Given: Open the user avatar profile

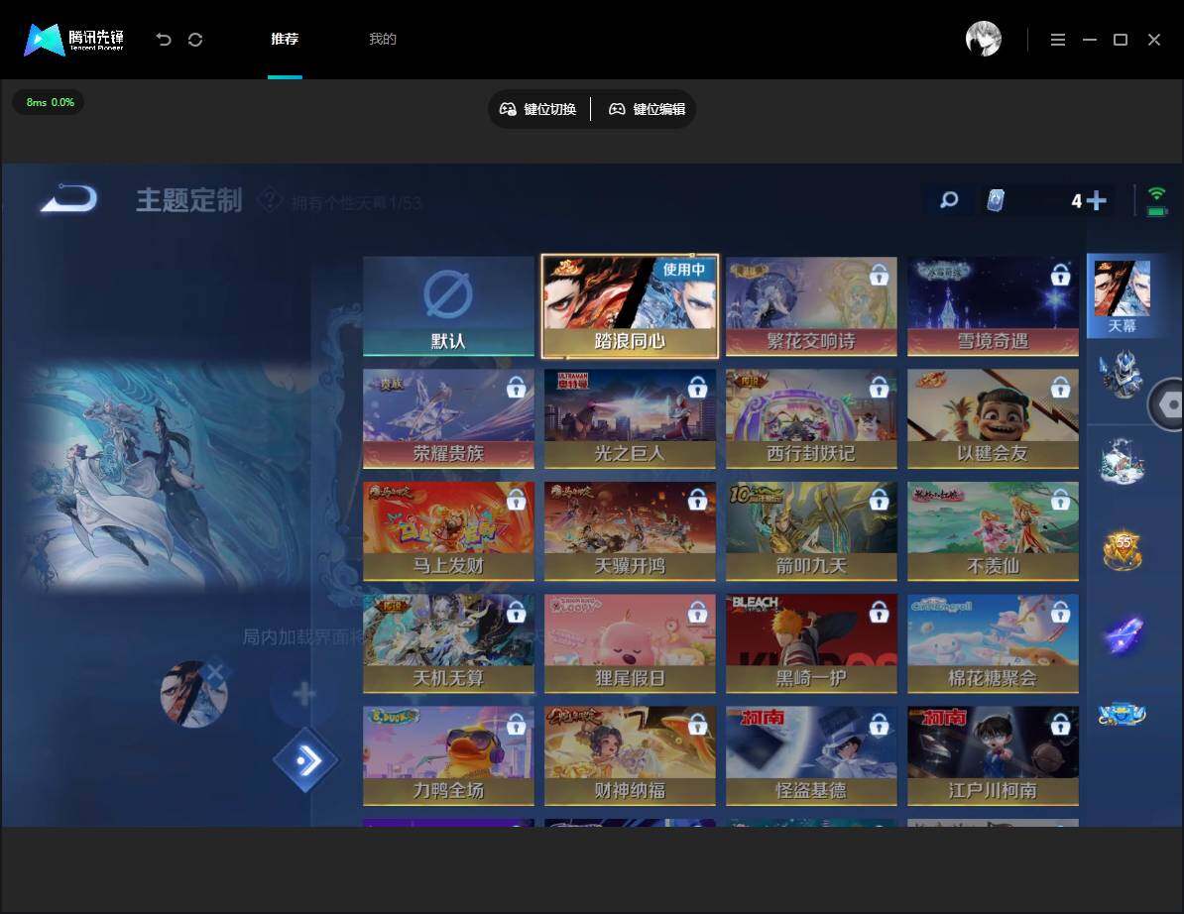Looking at the screenshot, I should pos(983,39).
